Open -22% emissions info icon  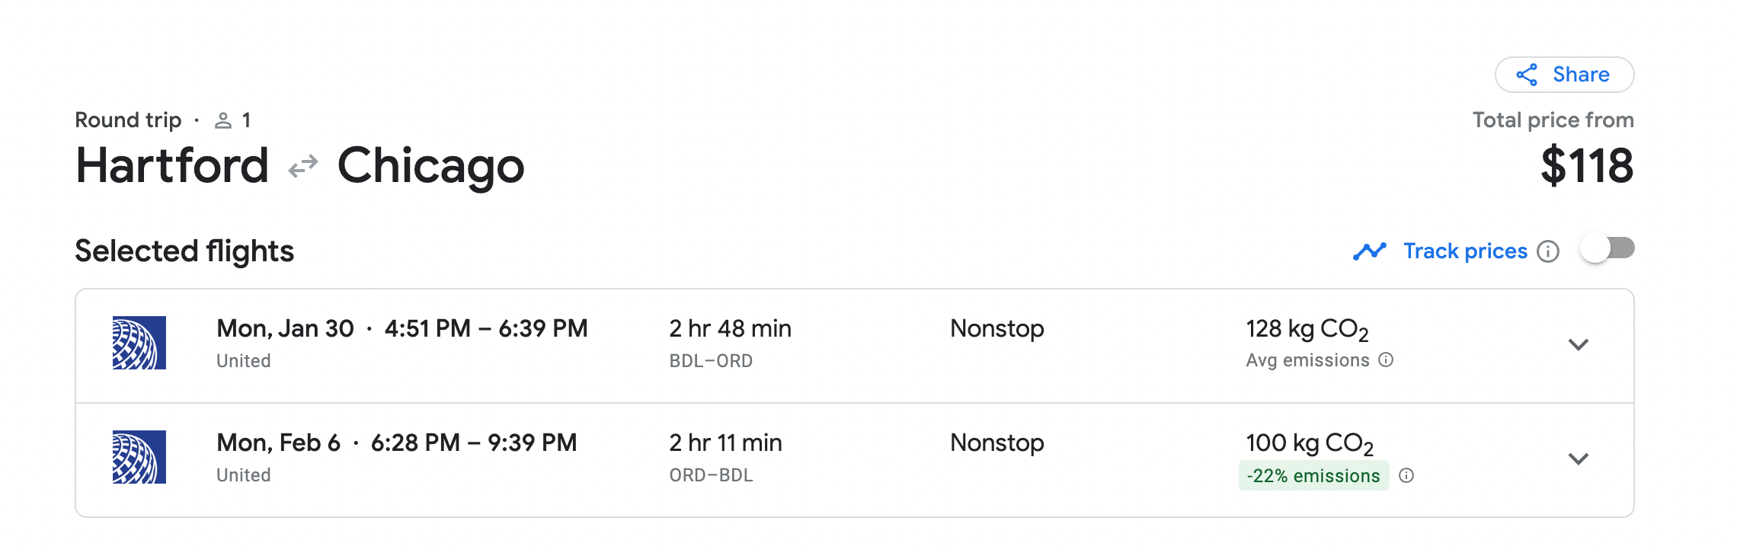tap(1407, 475)
